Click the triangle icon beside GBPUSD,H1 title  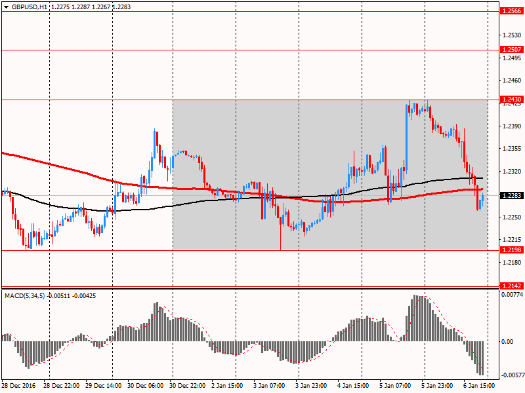(5, 6)
